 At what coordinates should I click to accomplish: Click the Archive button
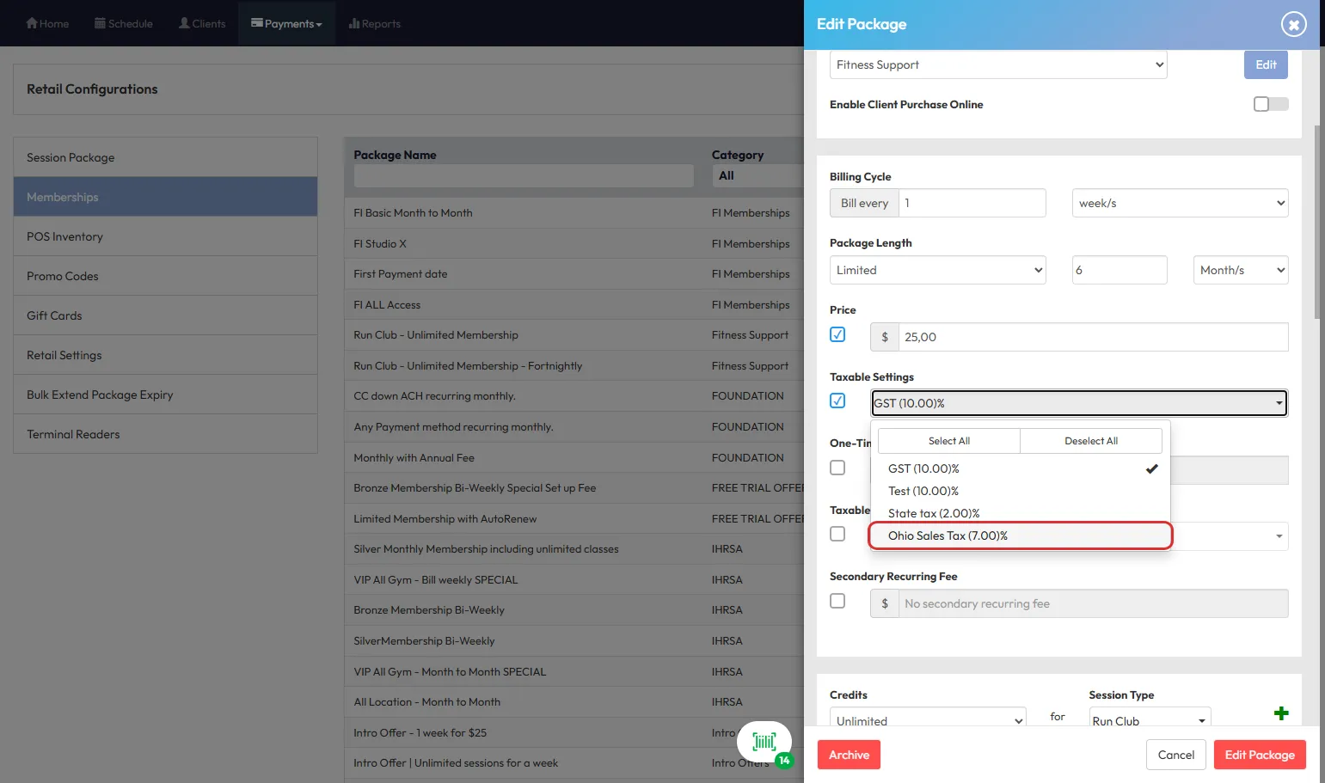click(x=849, y=755)
